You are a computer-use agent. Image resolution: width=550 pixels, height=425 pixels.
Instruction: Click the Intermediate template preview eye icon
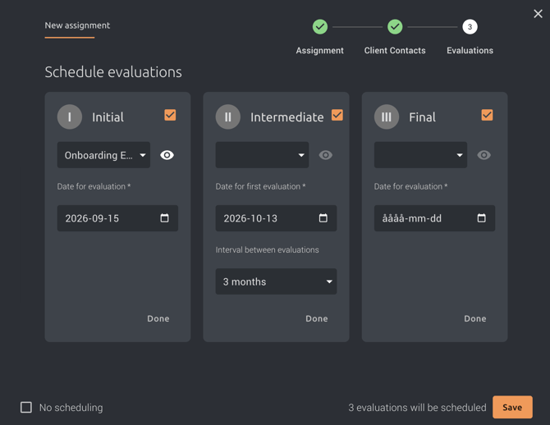click(326, 155)
